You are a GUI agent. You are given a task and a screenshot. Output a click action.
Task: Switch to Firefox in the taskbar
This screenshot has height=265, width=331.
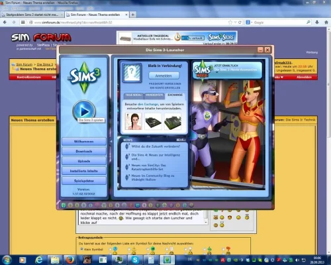(70, 260)
